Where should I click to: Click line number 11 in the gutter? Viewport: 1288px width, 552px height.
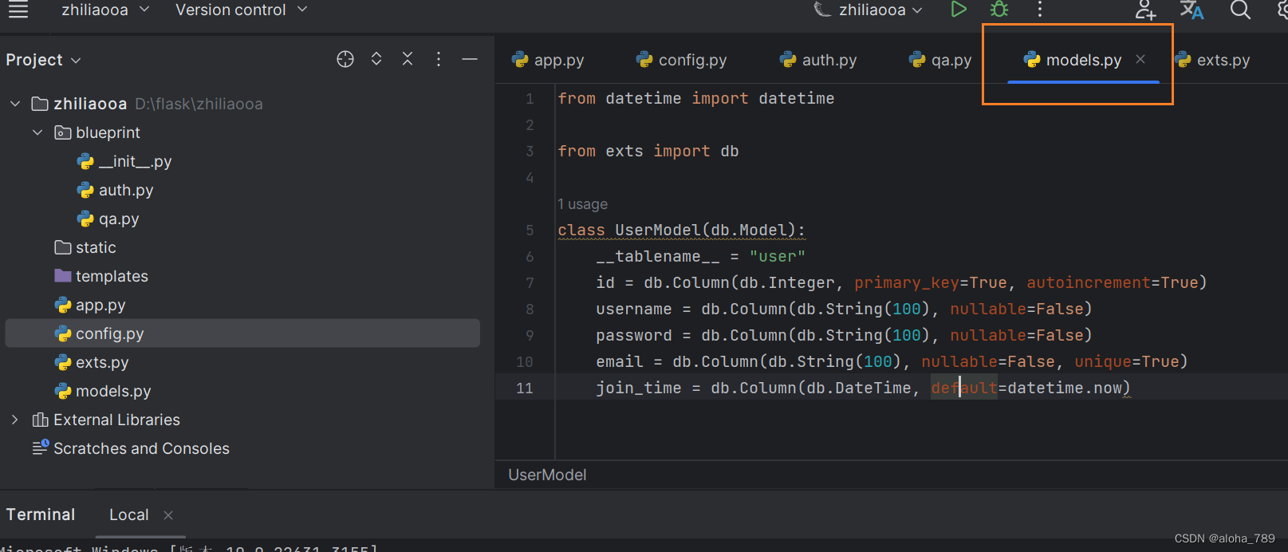click(x=524, y=388)
